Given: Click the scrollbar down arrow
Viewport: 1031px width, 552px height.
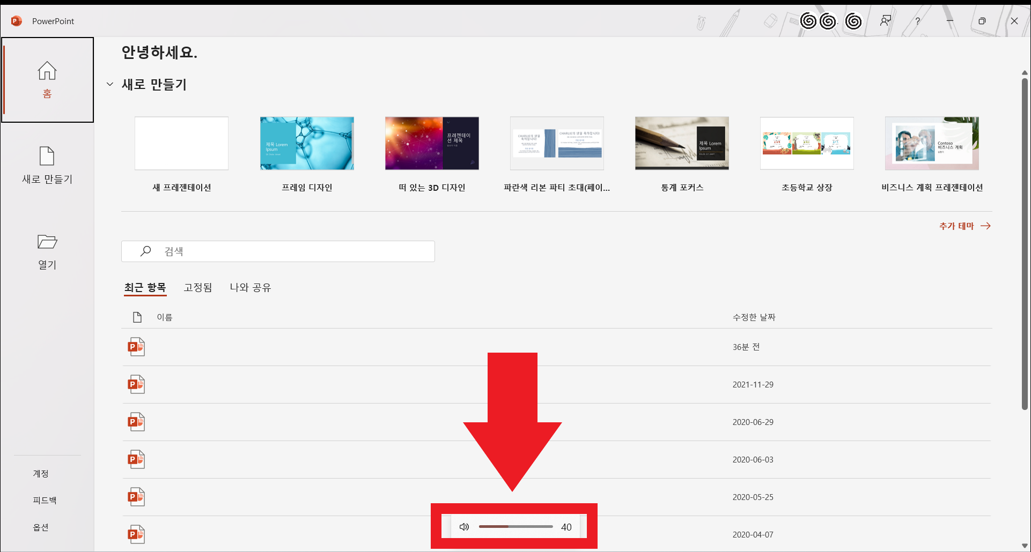Looking at the screenshot, I should [x=1025, y=546].
